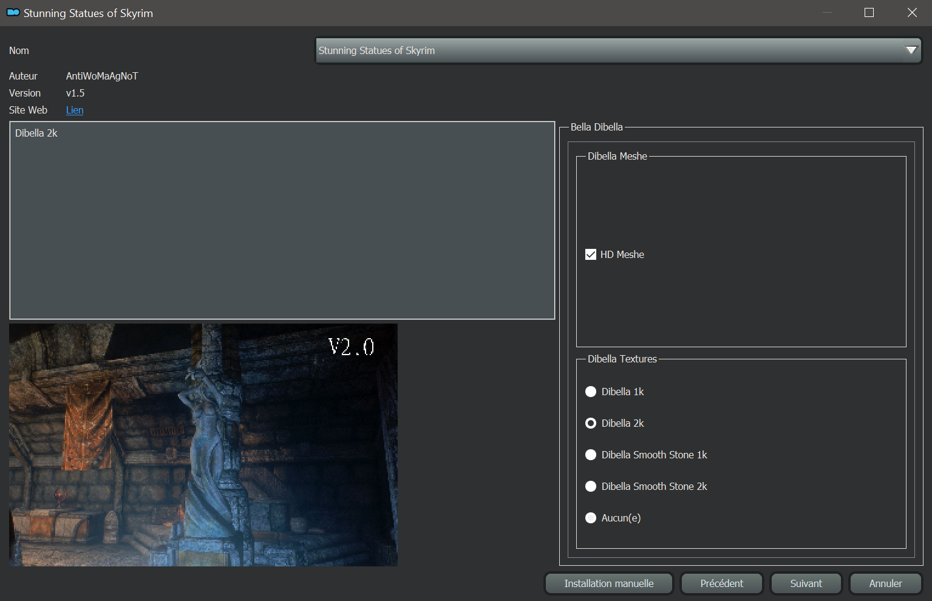The width and height of the screenshot is (932, 601).
Task: Choose Dibella Smooth Stone 1k texture
Action: tap(591, 455)
